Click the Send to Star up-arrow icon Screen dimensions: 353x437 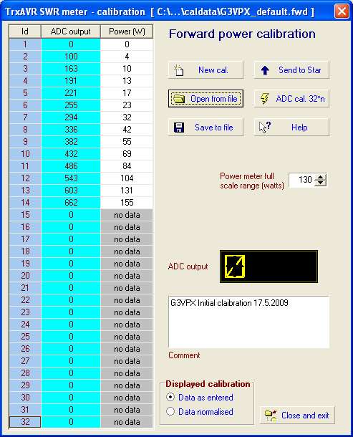pos(265,70)
